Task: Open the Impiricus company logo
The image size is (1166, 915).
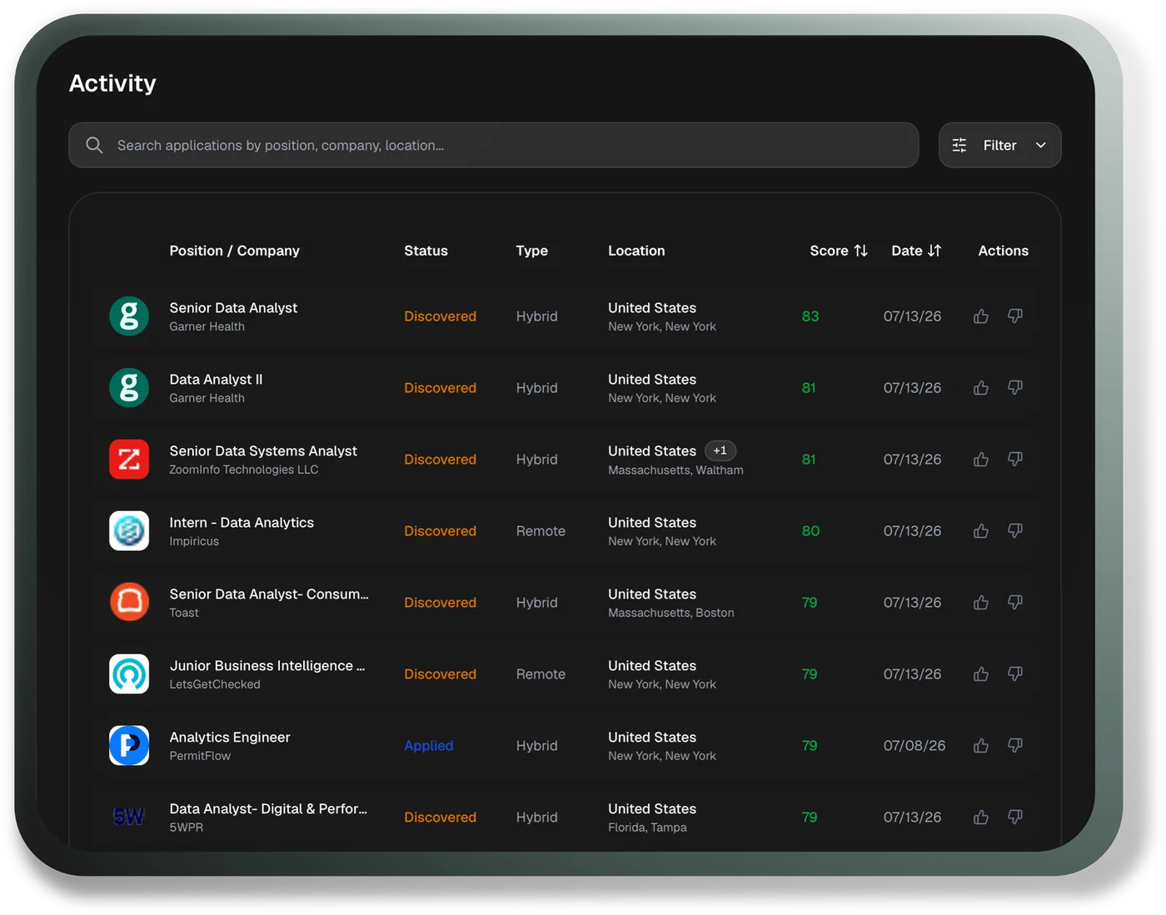Action: coord(129,531)
